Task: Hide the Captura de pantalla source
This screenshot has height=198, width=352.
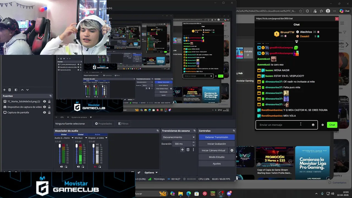Action: (x=45, y=112)
